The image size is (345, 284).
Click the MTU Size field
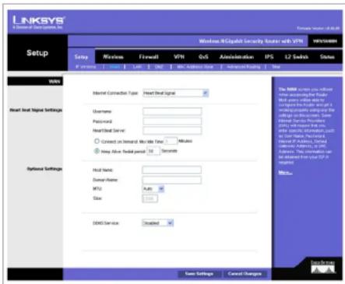[x=150, y=198]
